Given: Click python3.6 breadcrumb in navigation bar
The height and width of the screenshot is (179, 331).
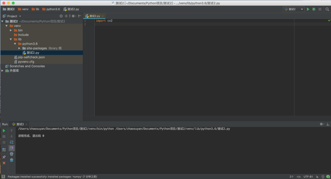Looking at the screenshot, I should 51,9.
